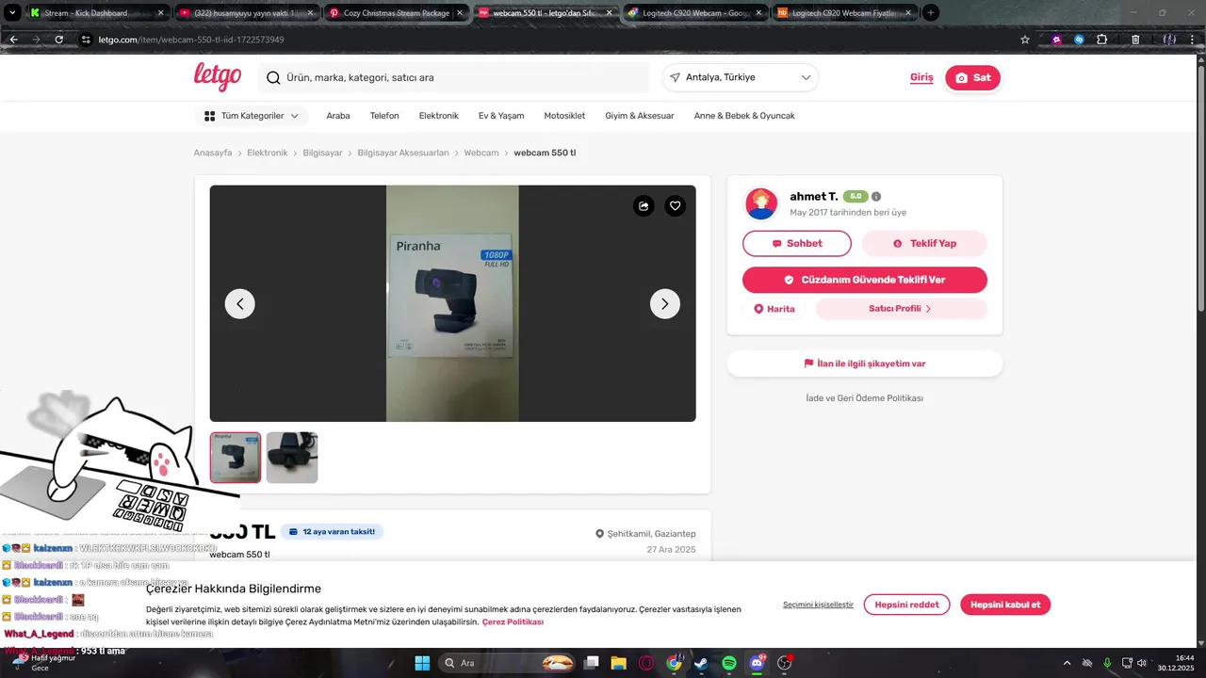
Task: Share the listing via share icon
Action: click(644, 205)
